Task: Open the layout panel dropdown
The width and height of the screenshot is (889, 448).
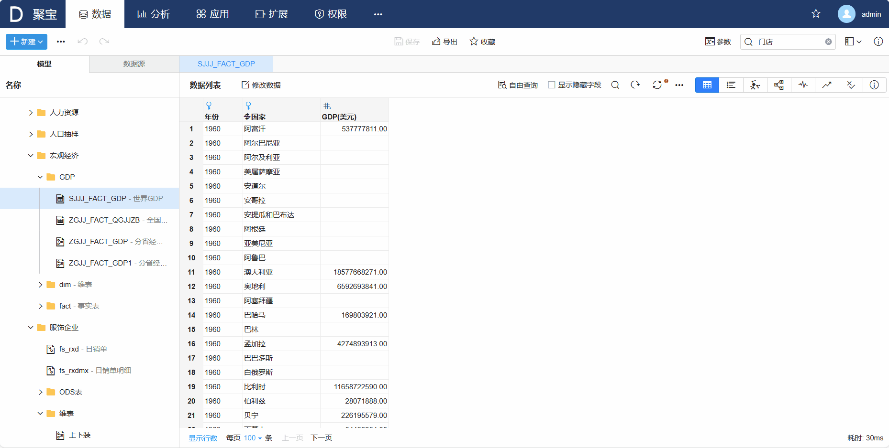Action: click(x=853, y=42)
